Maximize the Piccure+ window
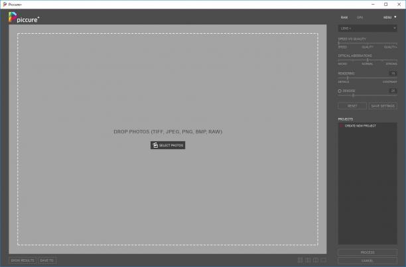 [386, 5]
